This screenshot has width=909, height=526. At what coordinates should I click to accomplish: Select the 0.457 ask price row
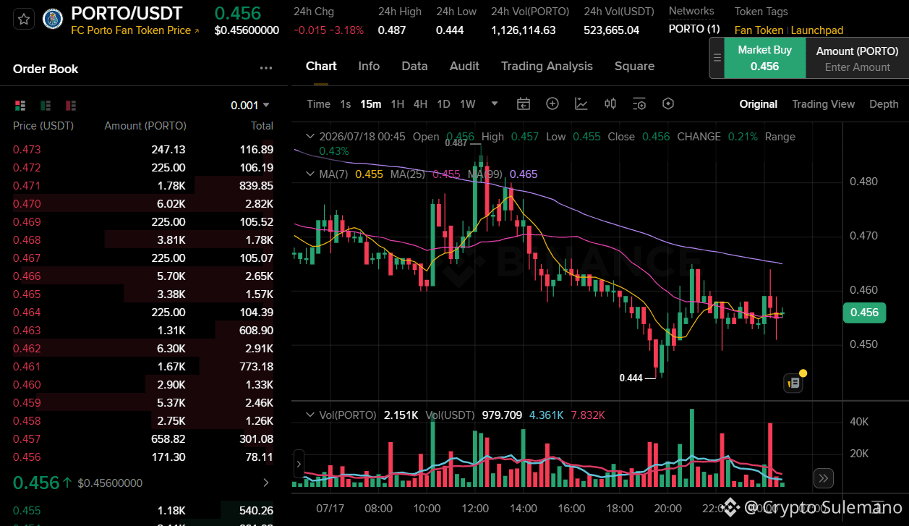point(143,439)
